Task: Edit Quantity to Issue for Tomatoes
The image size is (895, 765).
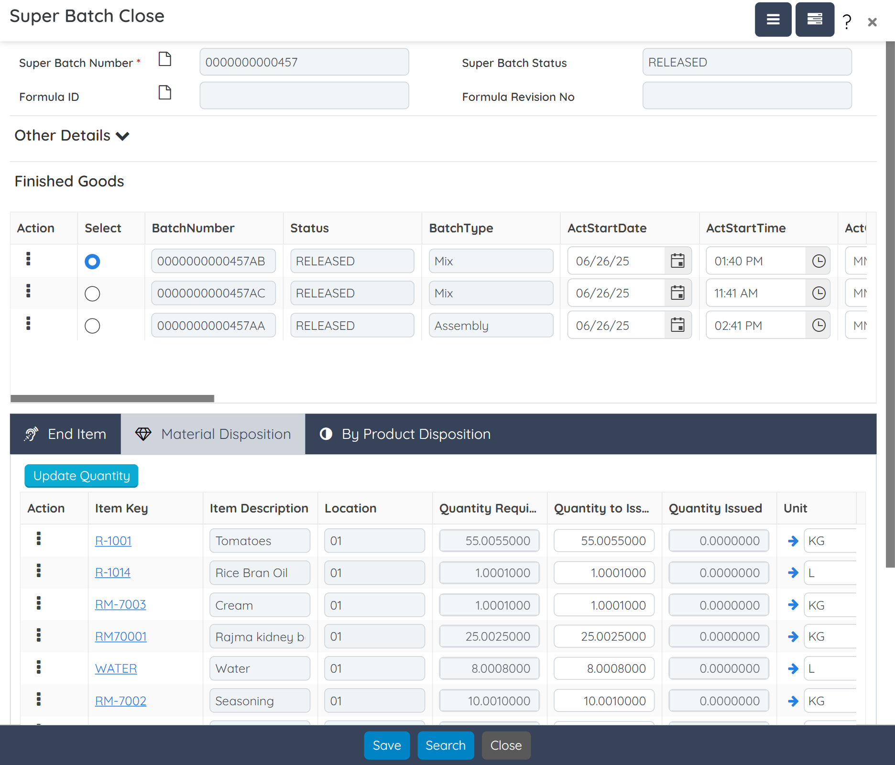Action: (x=604, y=541)
